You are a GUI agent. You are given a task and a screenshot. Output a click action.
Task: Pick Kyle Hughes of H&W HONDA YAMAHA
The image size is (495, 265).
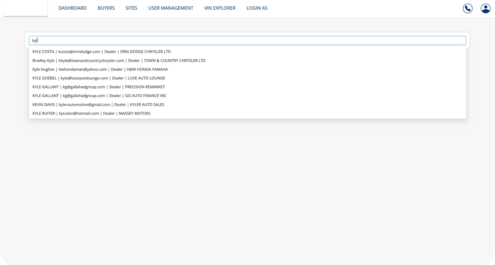[100, 69]
